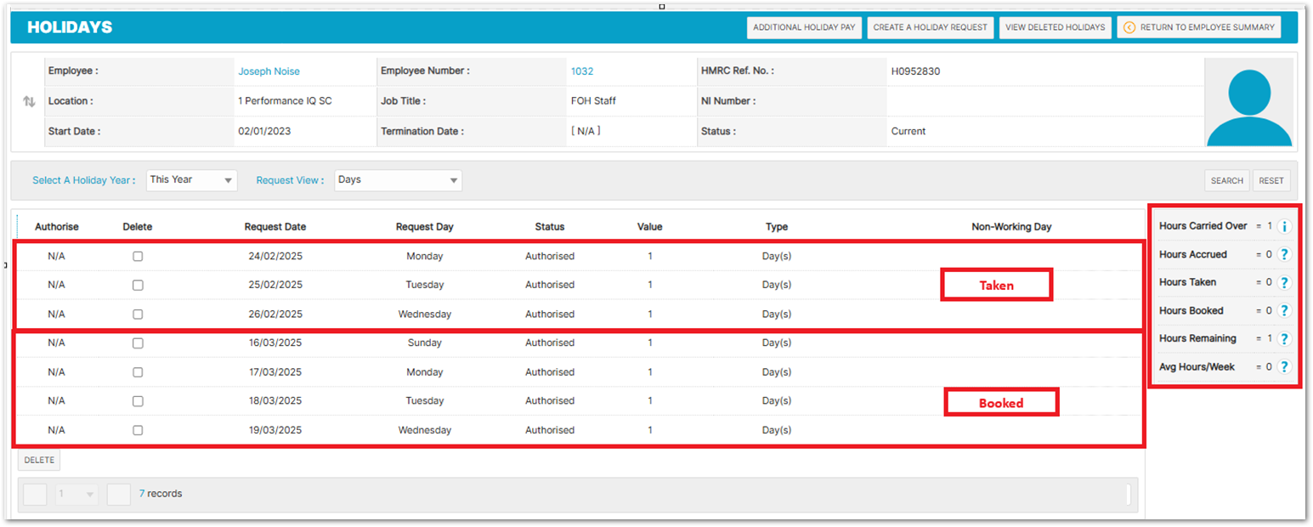Open the page number dropdown in pagination bar
The height and width of the screenshot is (527, 1313).
tap(76, 495)
